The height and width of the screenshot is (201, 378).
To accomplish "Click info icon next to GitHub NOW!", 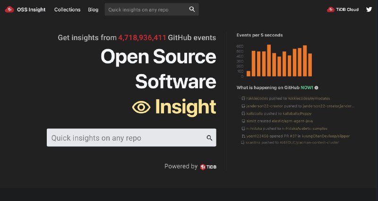I will coord(316,88).
